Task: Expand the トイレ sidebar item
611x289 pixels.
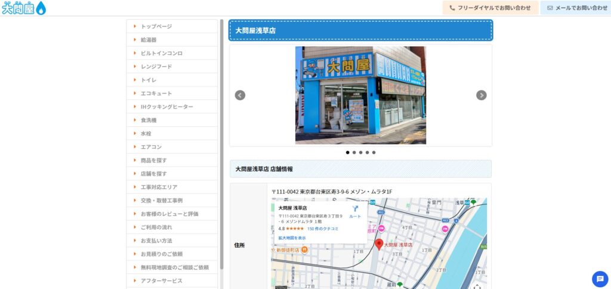Action: (149, 80)
